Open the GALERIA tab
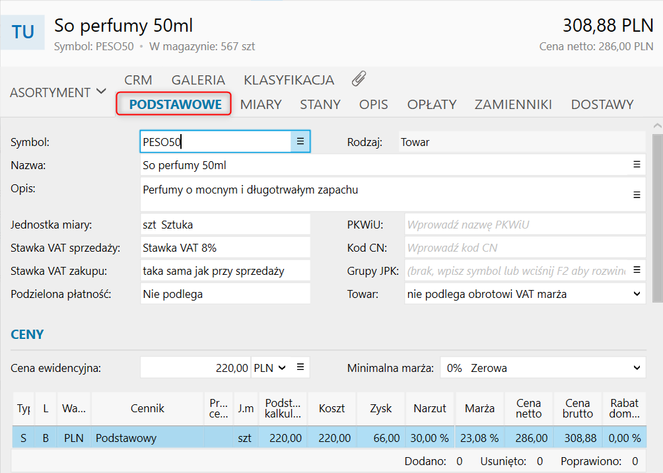Screen dimensions: 663x473 pyautogui.click(x=198, y=80)
